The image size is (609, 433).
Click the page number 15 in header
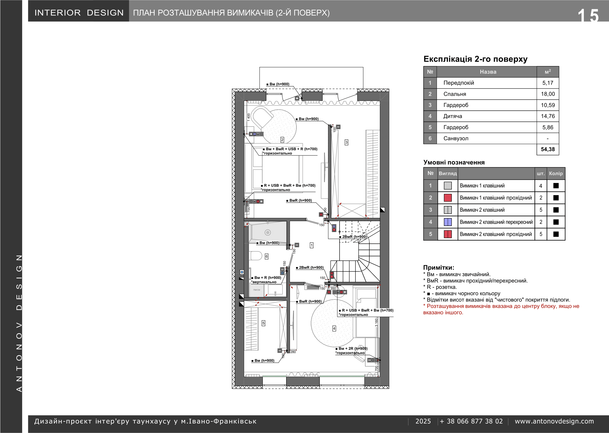(x=588, y=15)
